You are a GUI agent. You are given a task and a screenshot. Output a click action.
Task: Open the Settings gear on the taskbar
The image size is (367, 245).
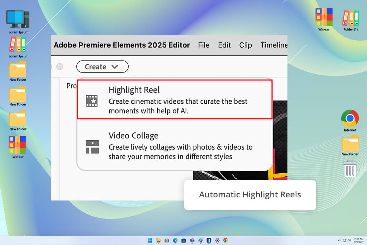217,240
